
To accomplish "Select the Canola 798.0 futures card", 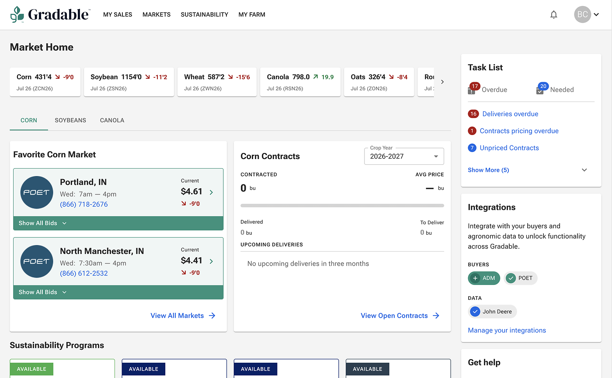I will [x=300, y=82].
